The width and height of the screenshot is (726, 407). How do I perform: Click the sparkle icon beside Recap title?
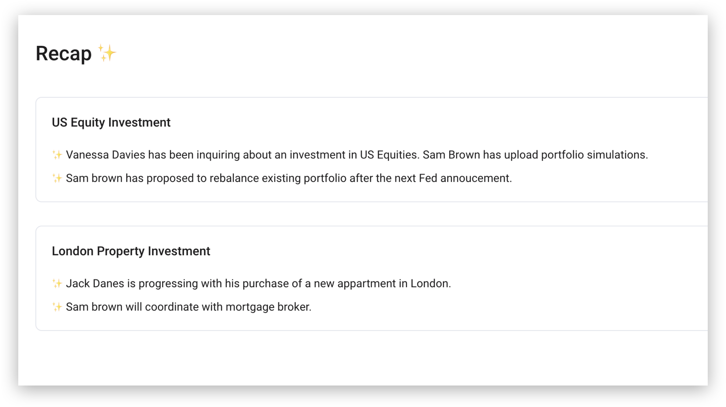pos(107,53)
